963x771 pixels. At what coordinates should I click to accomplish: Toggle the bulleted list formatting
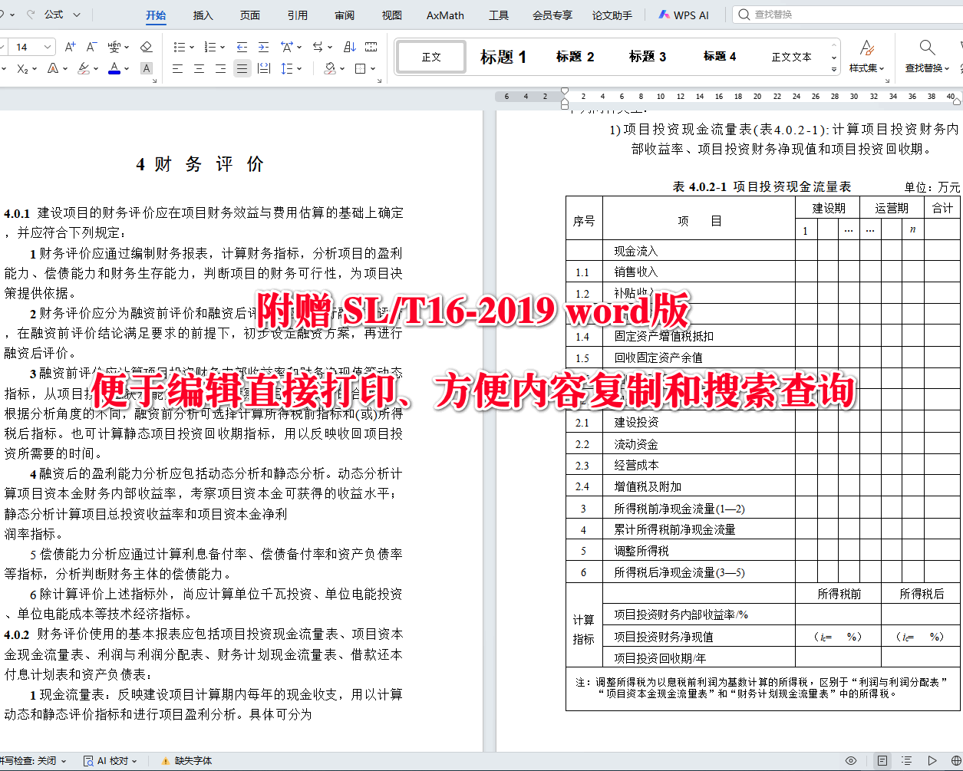[x=180, y=47]
